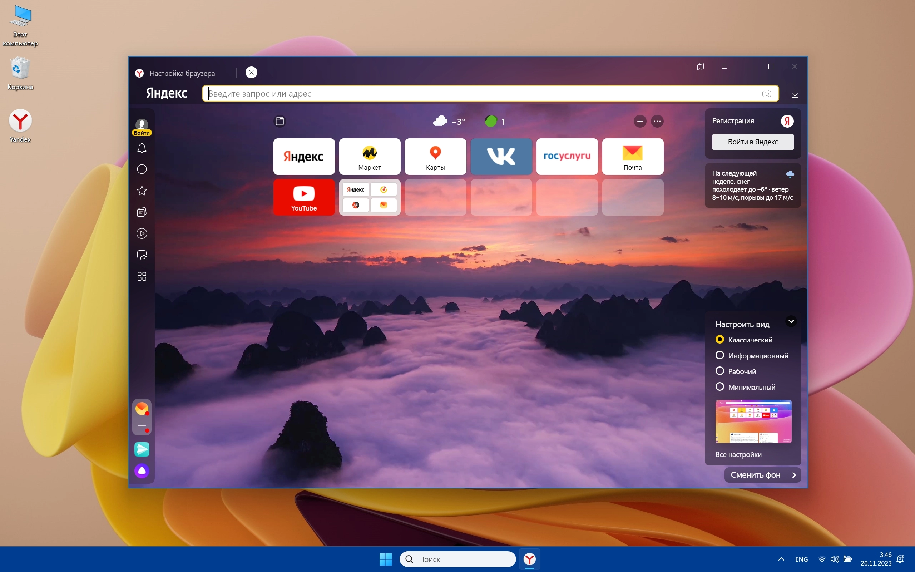915x572 pixels.
Task: Collapse the Настроить вид panel
Action: pyautogui.click(x=791, y=321)
